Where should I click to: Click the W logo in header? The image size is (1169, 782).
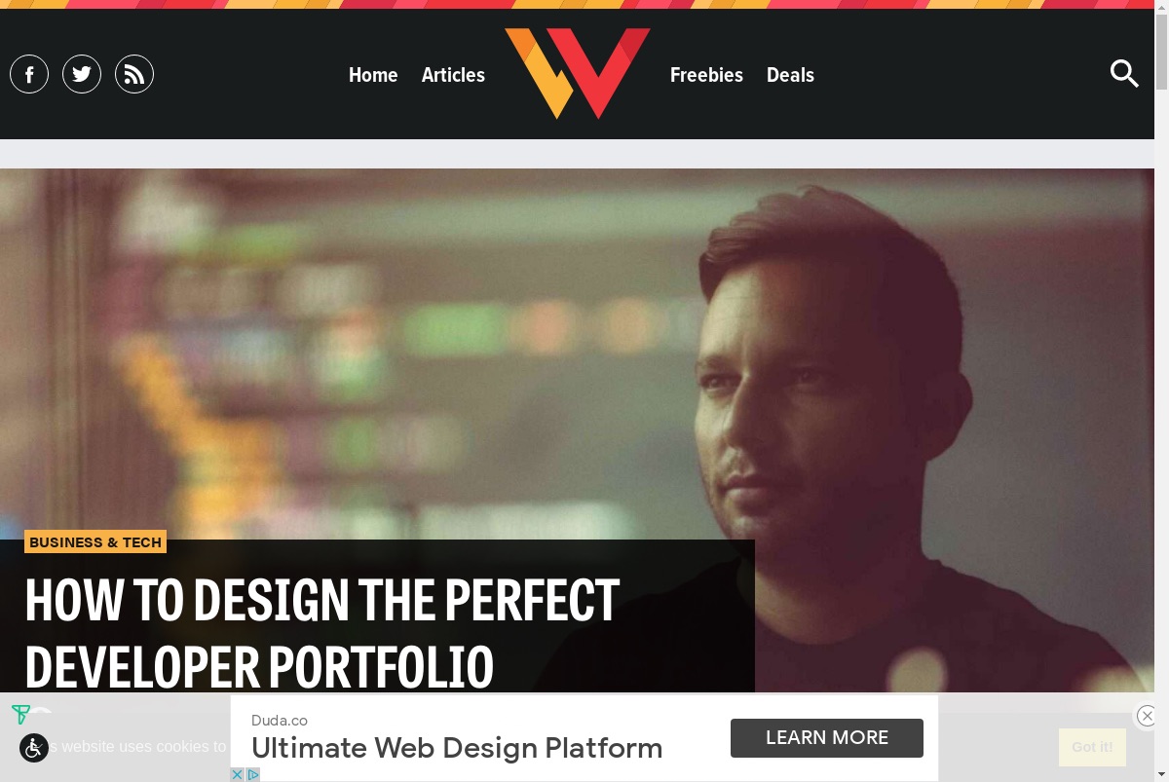[577, 73]
